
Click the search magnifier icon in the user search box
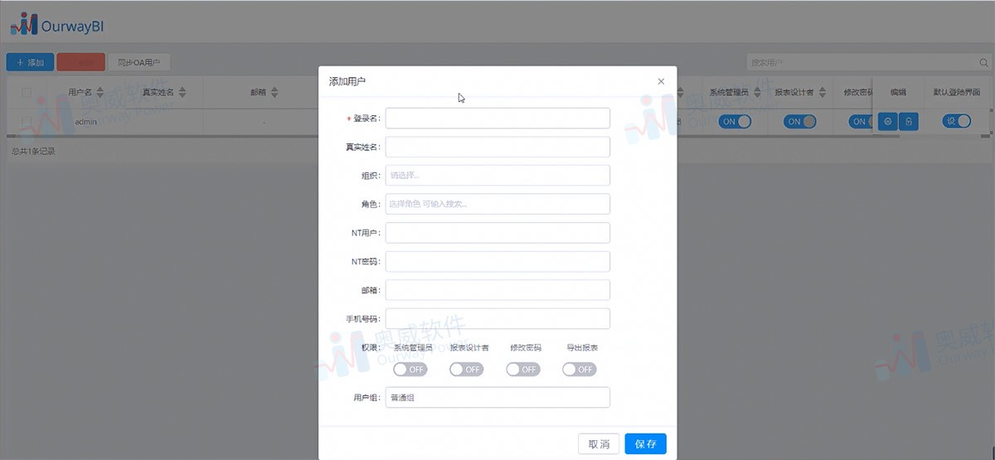tap(983, 62)
